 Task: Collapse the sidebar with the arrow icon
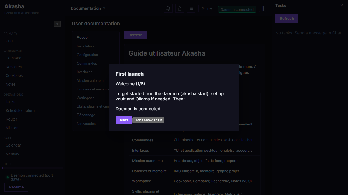[57, 24]
